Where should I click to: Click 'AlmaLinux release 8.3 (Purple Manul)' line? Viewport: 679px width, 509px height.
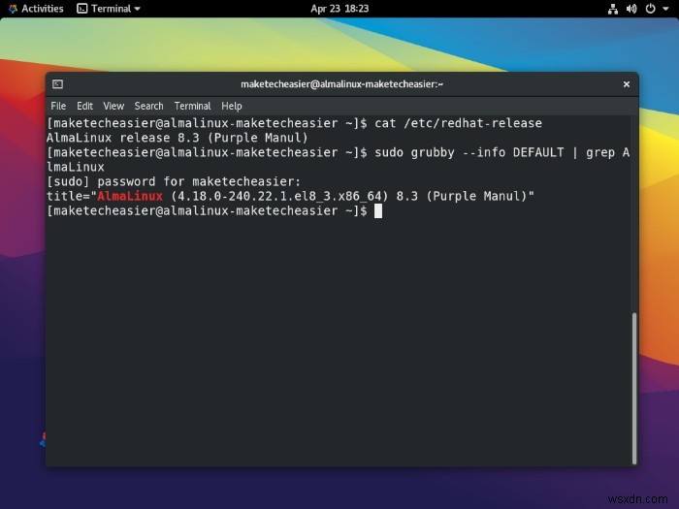[x=178, y=138]
